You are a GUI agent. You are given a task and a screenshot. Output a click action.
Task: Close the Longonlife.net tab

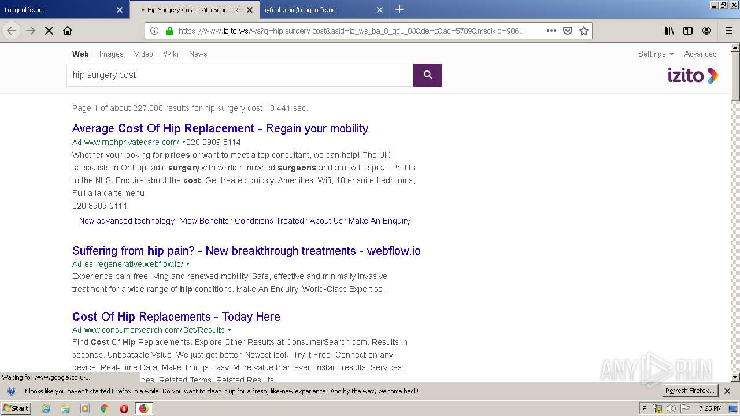(120, 10)
